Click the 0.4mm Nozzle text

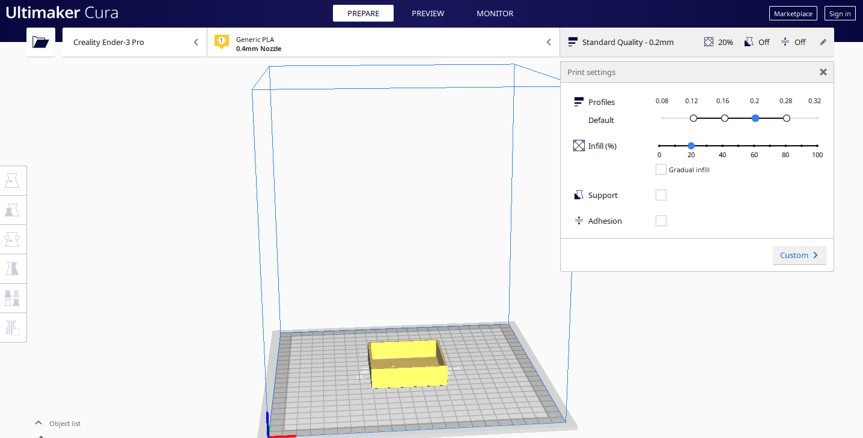point(258,49)
